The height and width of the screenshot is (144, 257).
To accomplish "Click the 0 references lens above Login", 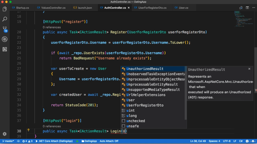I will click(52, 126).
